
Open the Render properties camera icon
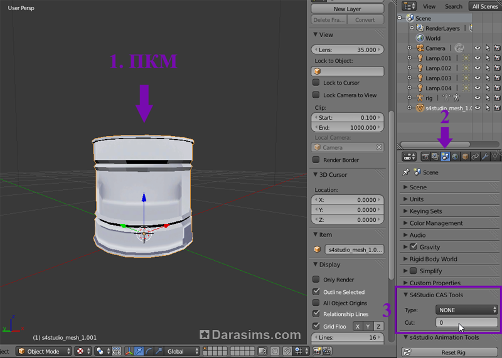pyautogui.click(x=425, y=157)
